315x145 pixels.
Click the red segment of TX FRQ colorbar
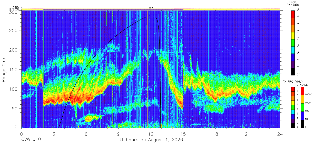(293, 89)
